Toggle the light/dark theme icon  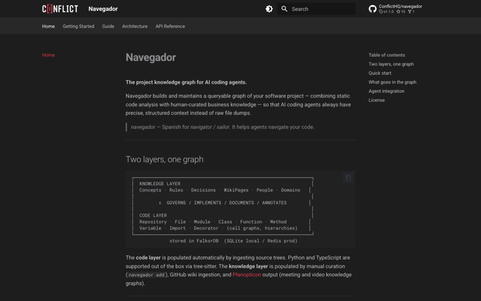(269, 9)
